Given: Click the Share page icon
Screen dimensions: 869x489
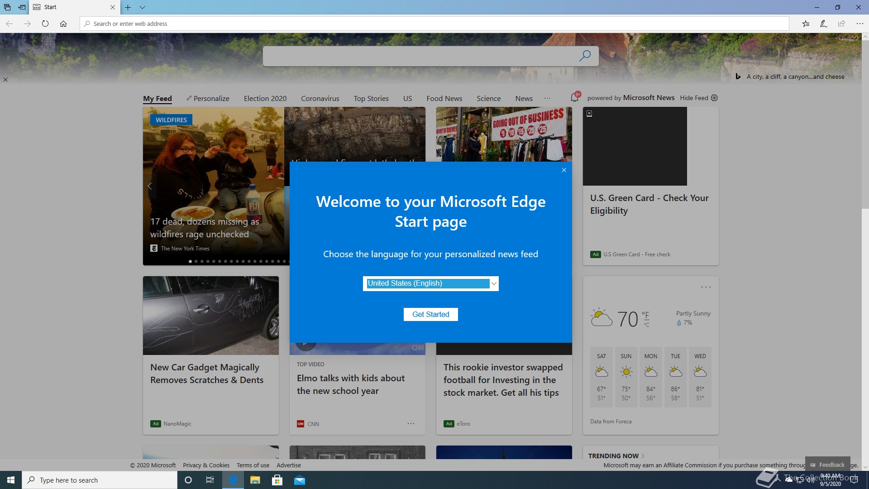Looking at the screenshot, I should pyautogui.click(x=841, y=24).
